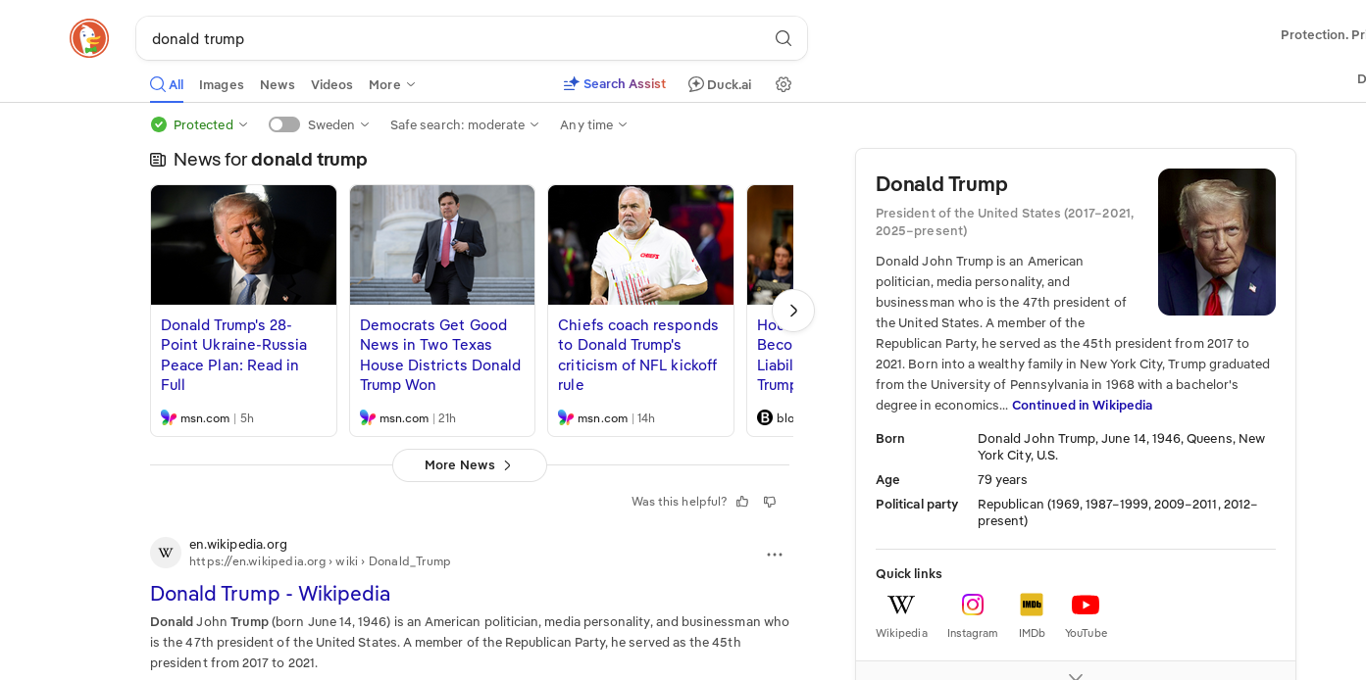This screenshot has height=680, width=1366.
Task: Open the Instagram quick link
Action: click(972, 605)
